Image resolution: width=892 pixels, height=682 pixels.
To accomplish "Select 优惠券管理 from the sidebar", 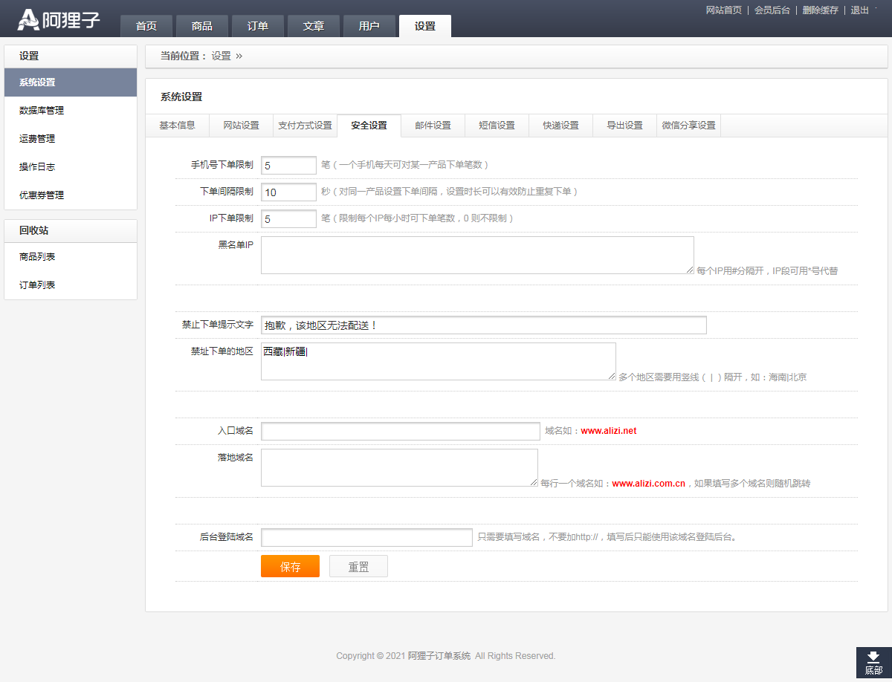I will click(x=42, y=195).
